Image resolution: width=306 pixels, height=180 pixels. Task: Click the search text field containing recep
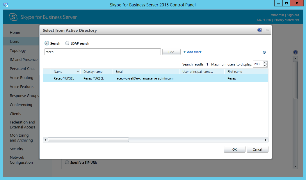[x=103, y=52]
